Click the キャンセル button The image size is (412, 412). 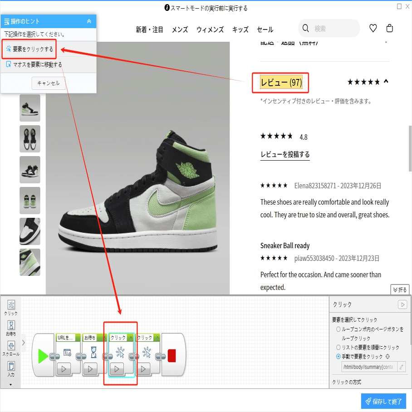[49, 83]
